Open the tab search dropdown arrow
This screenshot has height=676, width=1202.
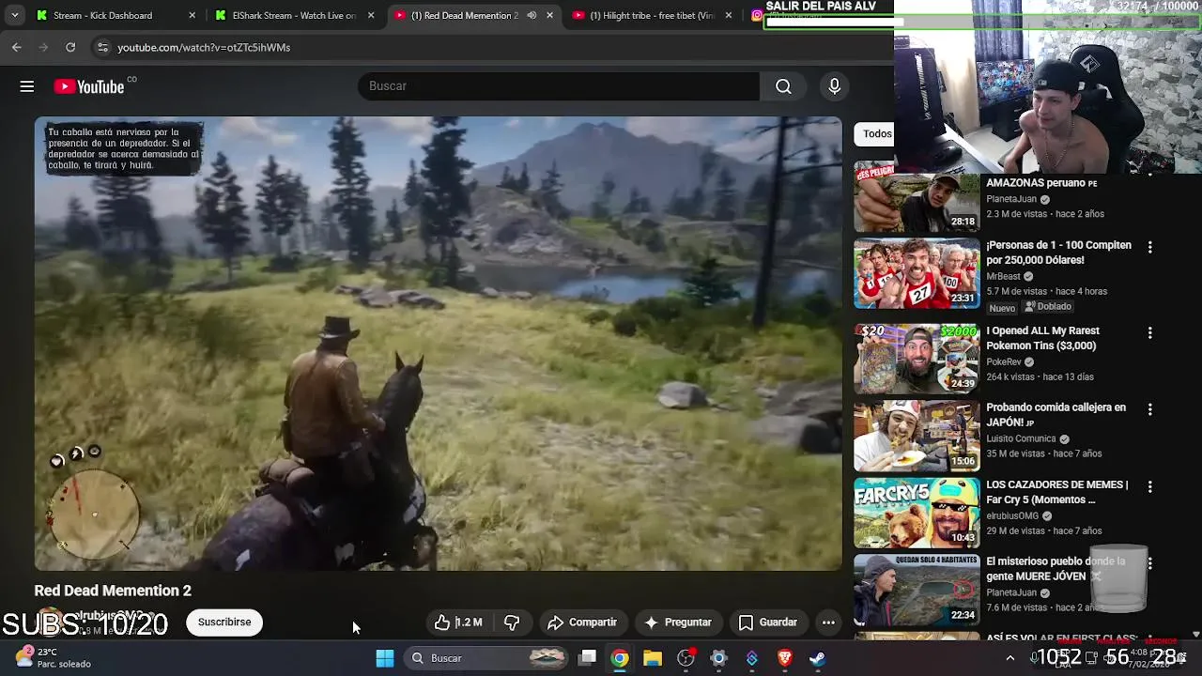click(x=15, y=15)
